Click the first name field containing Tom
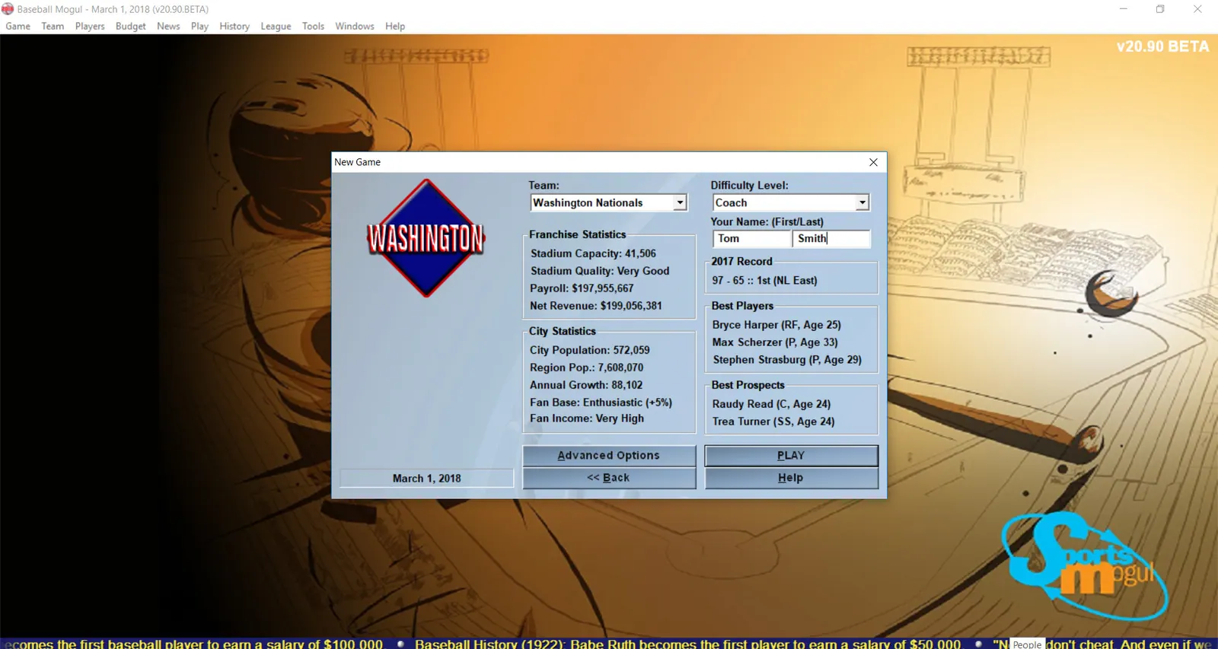This screenshot has height=649, width=1218. coord(752,239)
